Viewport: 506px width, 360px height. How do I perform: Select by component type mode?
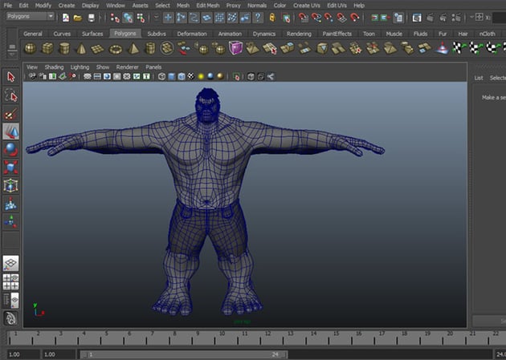click(x=141, y=18)
